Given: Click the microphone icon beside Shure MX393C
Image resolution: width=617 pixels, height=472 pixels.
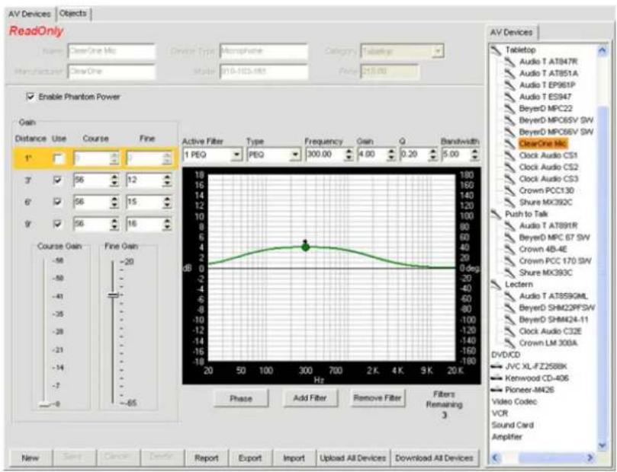Looking at the screenshot, I should pyautogui.click(x=510, y=273).
